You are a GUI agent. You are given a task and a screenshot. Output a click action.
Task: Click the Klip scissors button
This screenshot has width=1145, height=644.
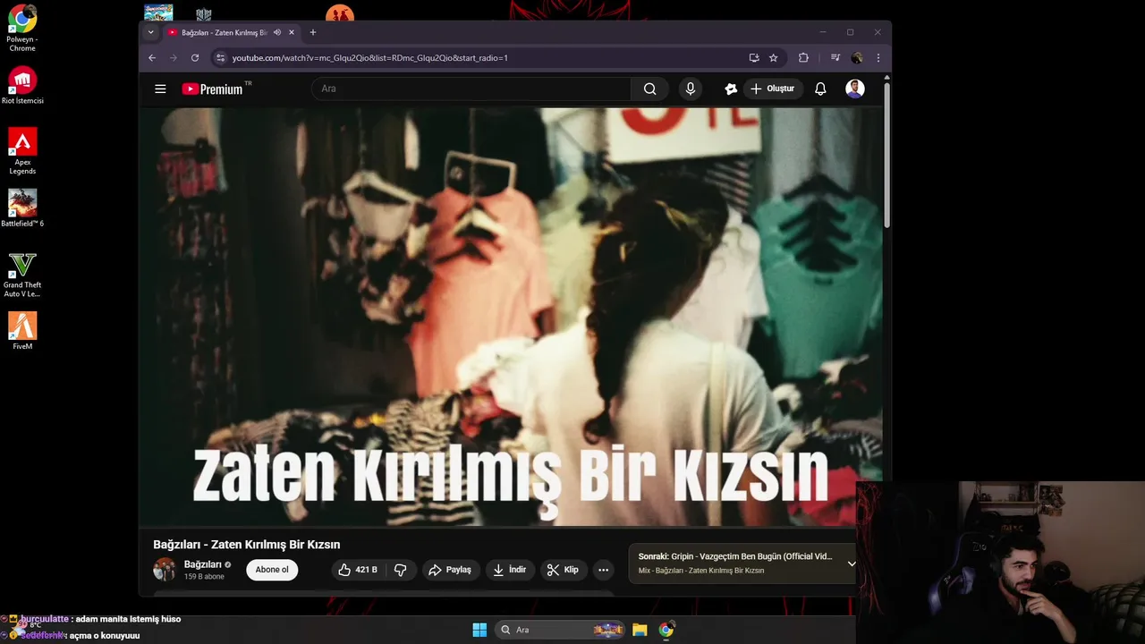(x=564, y=570)
